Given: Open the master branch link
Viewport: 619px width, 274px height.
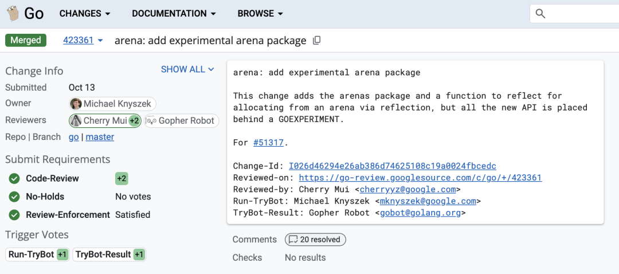Looking at the screenshot, I should (100, 137).
